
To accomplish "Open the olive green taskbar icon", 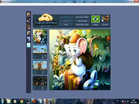I will 53,101.
